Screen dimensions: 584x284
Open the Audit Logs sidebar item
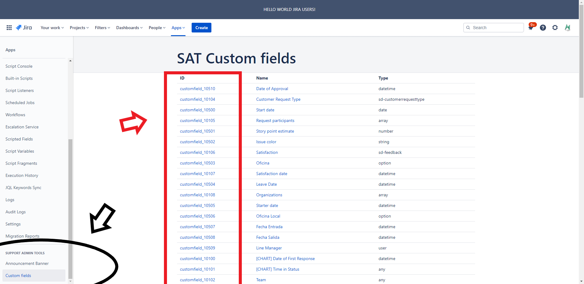click(16, 212)
